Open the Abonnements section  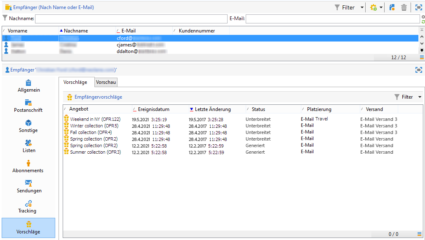pos(28,166)
